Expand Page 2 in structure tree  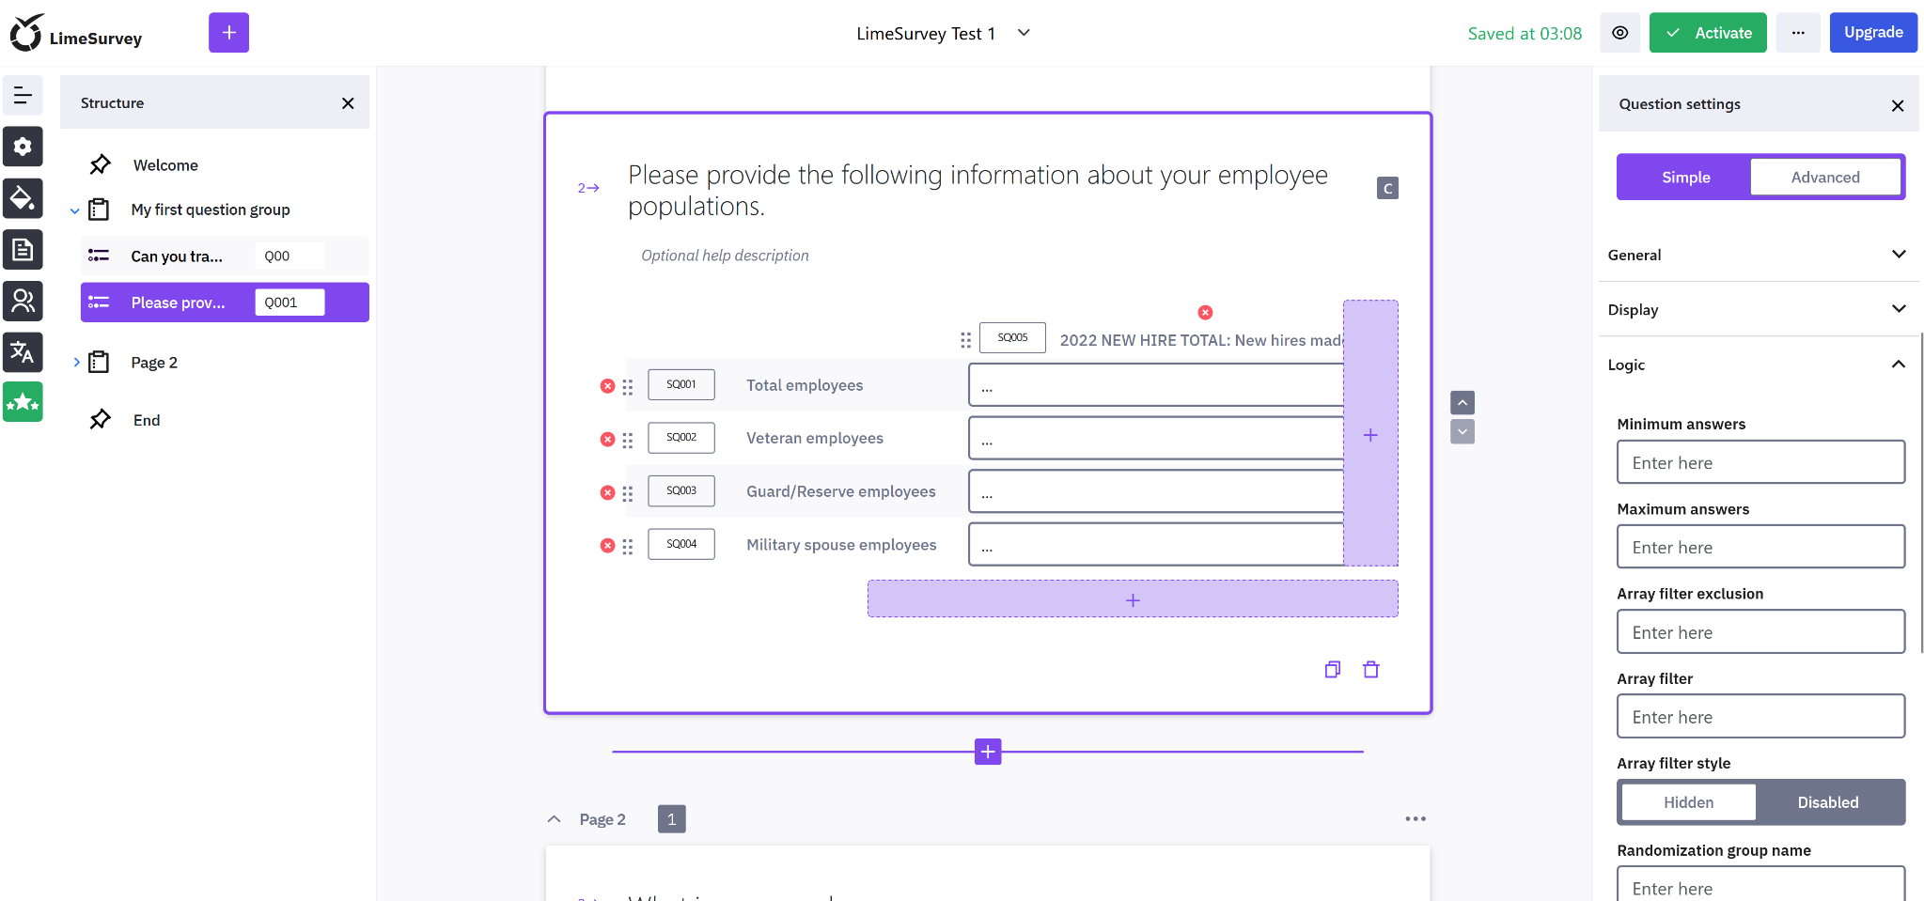(x=76, y=363)
